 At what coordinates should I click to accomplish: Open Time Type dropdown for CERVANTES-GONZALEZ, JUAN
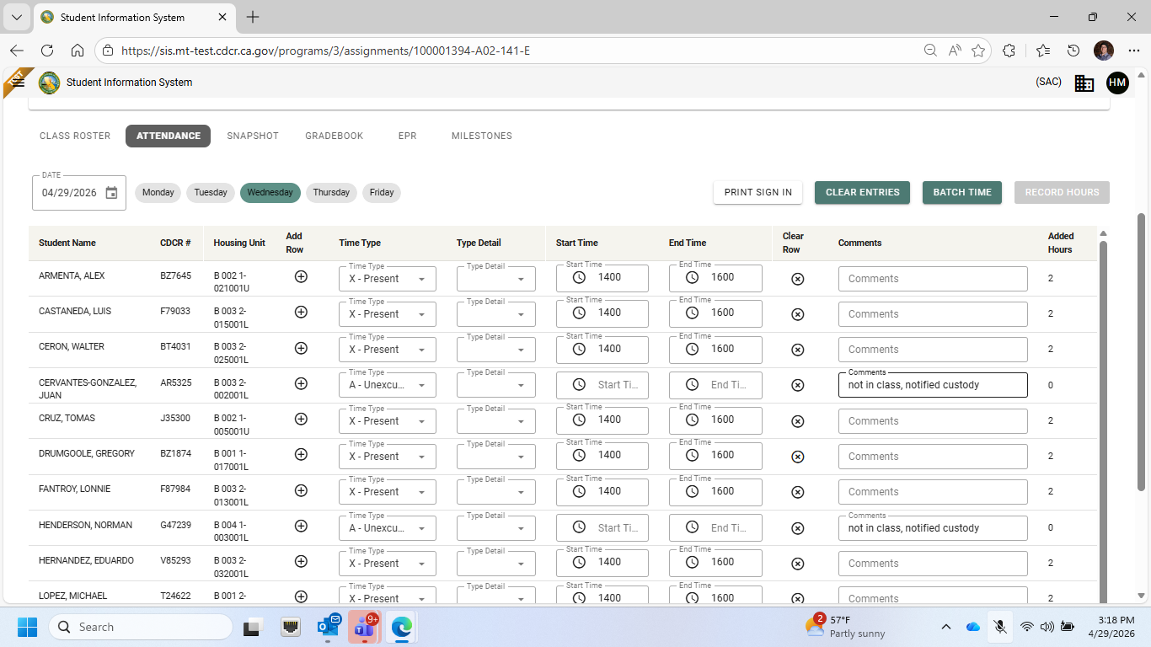tap(388, 385)
